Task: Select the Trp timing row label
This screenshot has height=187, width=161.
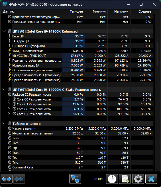Action: coord(15,148)
